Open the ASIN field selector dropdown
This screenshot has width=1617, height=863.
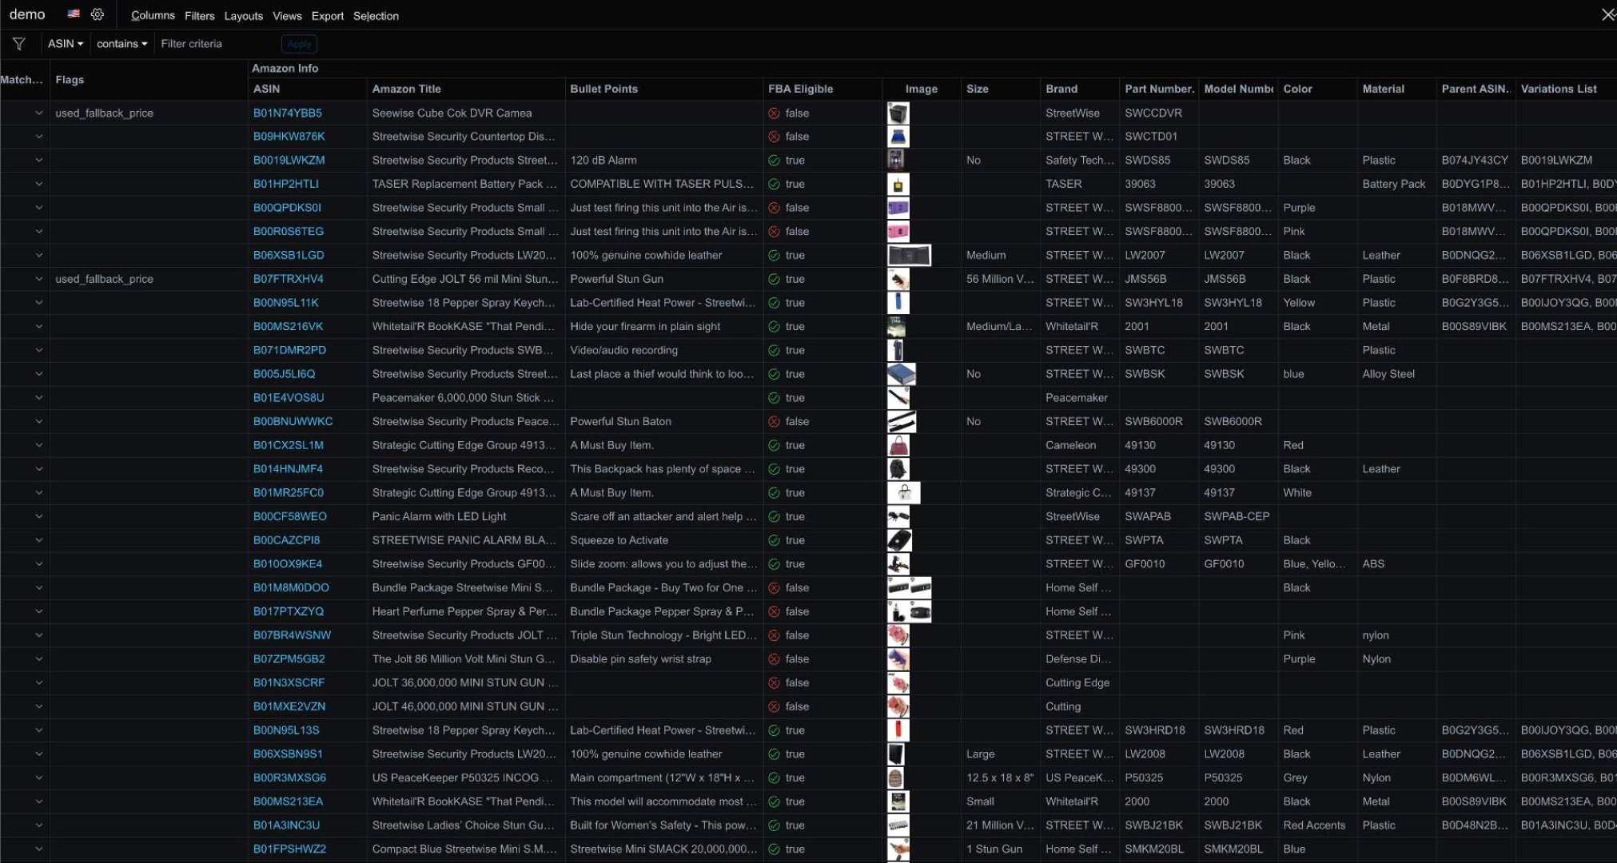[x=65, y=43]
